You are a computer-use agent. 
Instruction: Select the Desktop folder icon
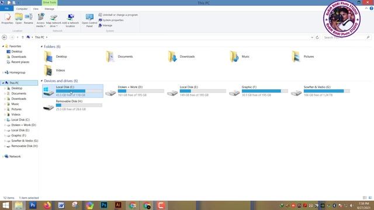point(49,57)
